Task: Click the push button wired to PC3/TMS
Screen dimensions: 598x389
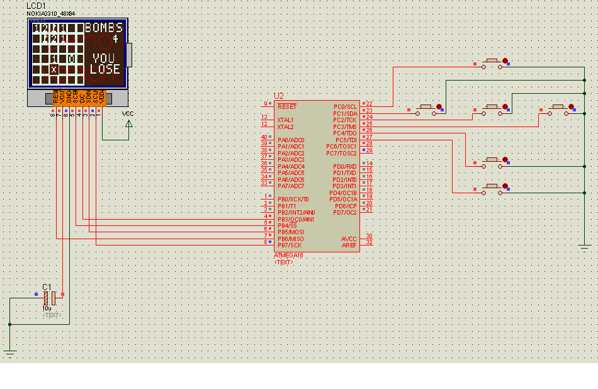Action: [x=558, y=110]
